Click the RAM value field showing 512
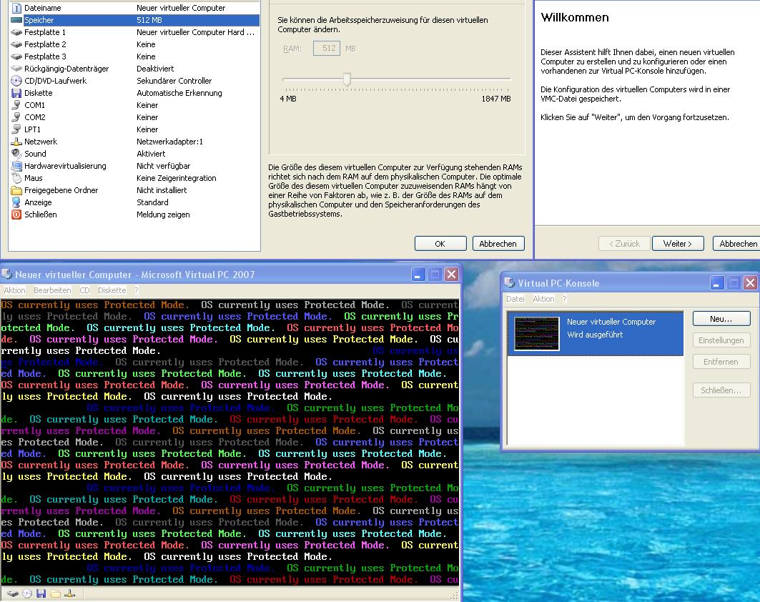 click(326, 49)
